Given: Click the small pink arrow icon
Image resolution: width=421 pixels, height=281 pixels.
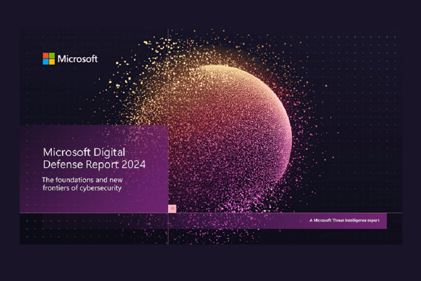Looking at the screenshot, I should [x=172, y=209].
